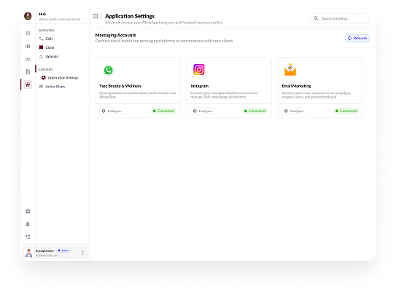The width and height of the screenshot is (396, 293).
Task: Configure the Yazz Beauty & Wellness WhatsApp account
Action: point(111,111)
